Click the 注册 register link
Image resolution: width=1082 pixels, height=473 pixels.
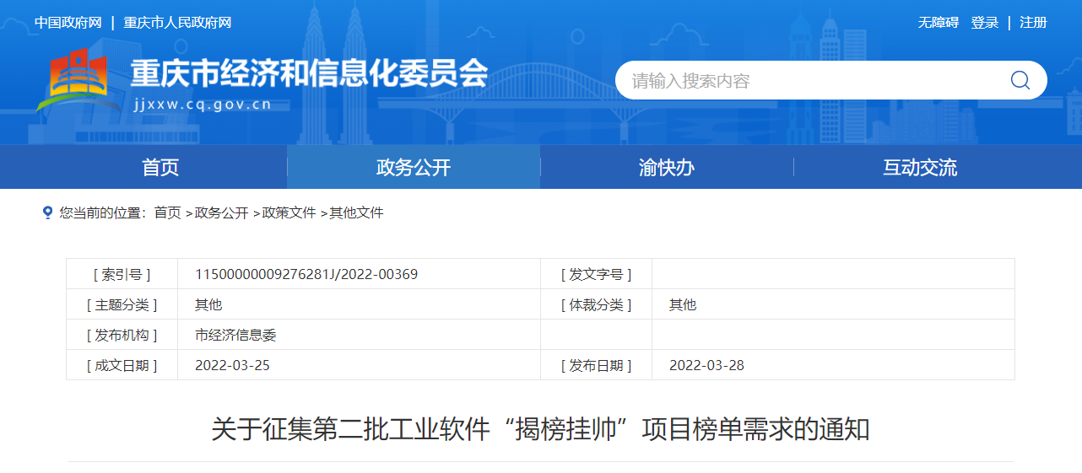[1033, 23]
